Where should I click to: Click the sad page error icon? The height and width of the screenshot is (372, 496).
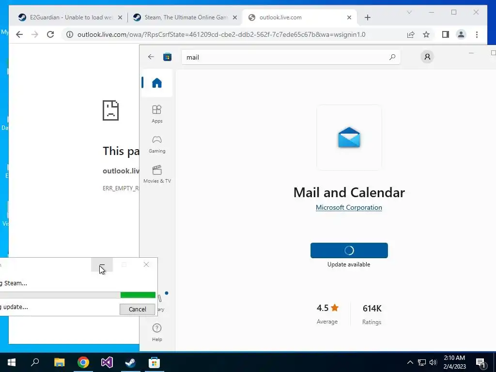[x=110, y=110]
